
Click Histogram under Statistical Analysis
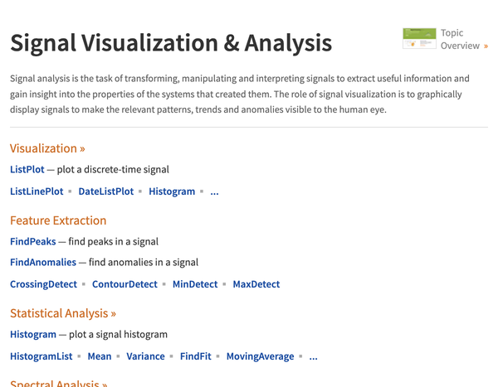tap(33, 334)
